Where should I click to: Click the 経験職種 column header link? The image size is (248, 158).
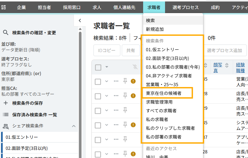click(x=240, y=68)
